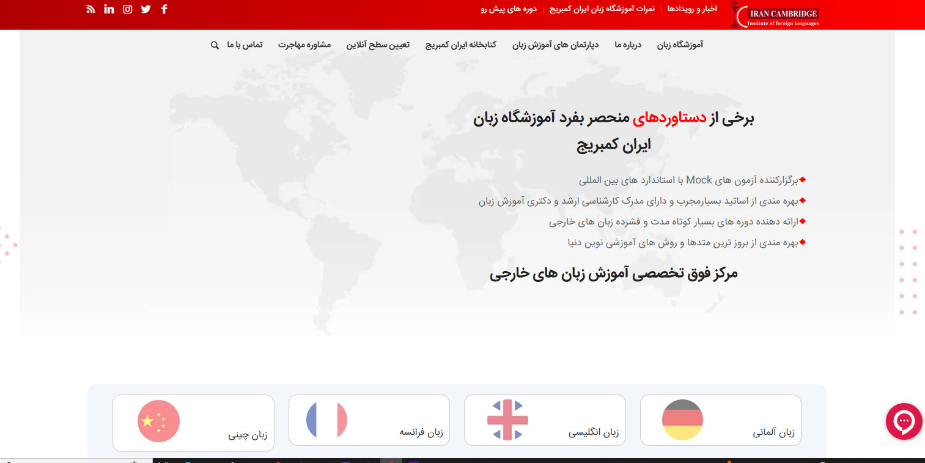Viewport: 925px width, 463px height.
Task: Click the Chinese flag icon
Action: click(x=158, y=421)
